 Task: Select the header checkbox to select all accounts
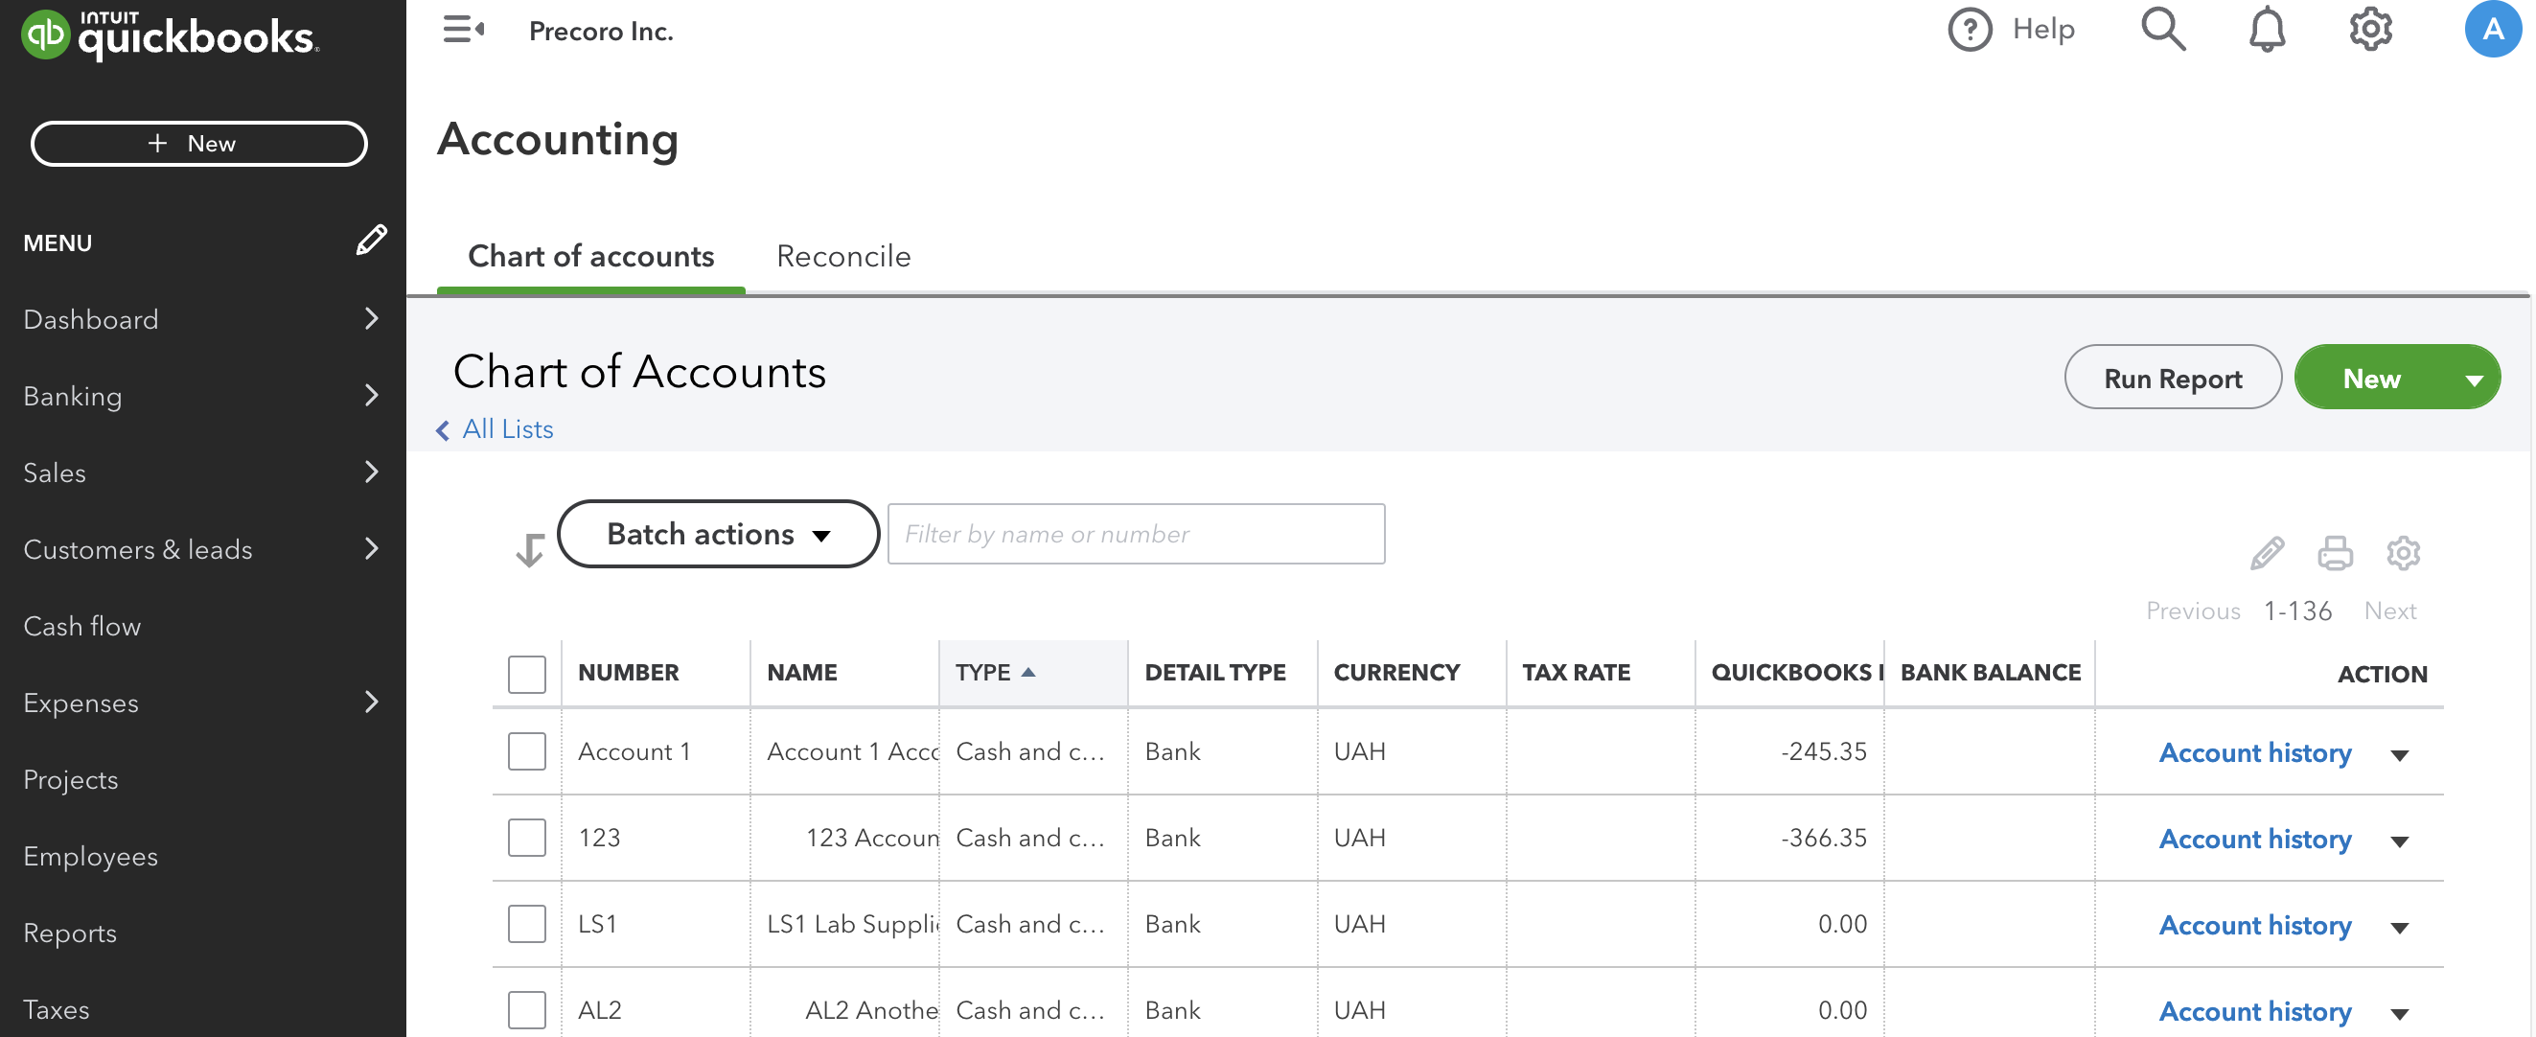click(527, 673)
